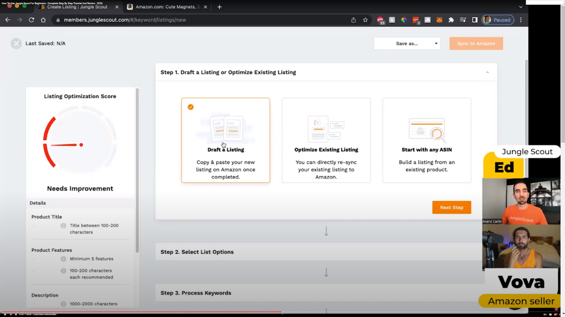565x317 pixels.
Task: Play the video with the play button
Action: click(x=5, y=315)
